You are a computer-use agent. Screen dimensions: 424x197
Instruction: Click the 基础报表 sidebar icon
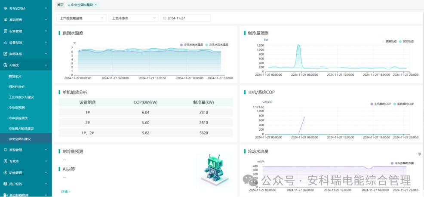[x=6, y=20]
